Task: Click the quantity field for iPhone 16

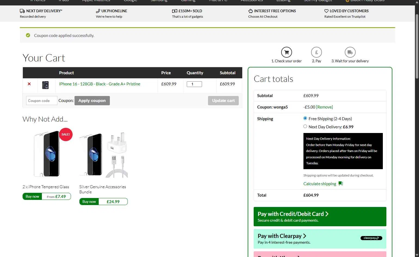Action: click(x=194, y=84)
